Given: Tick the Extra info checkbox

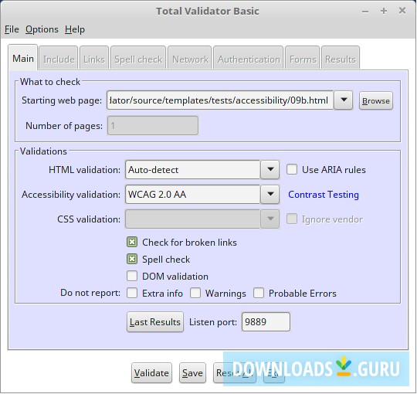Looking at the screenshot, I should 132,293.
